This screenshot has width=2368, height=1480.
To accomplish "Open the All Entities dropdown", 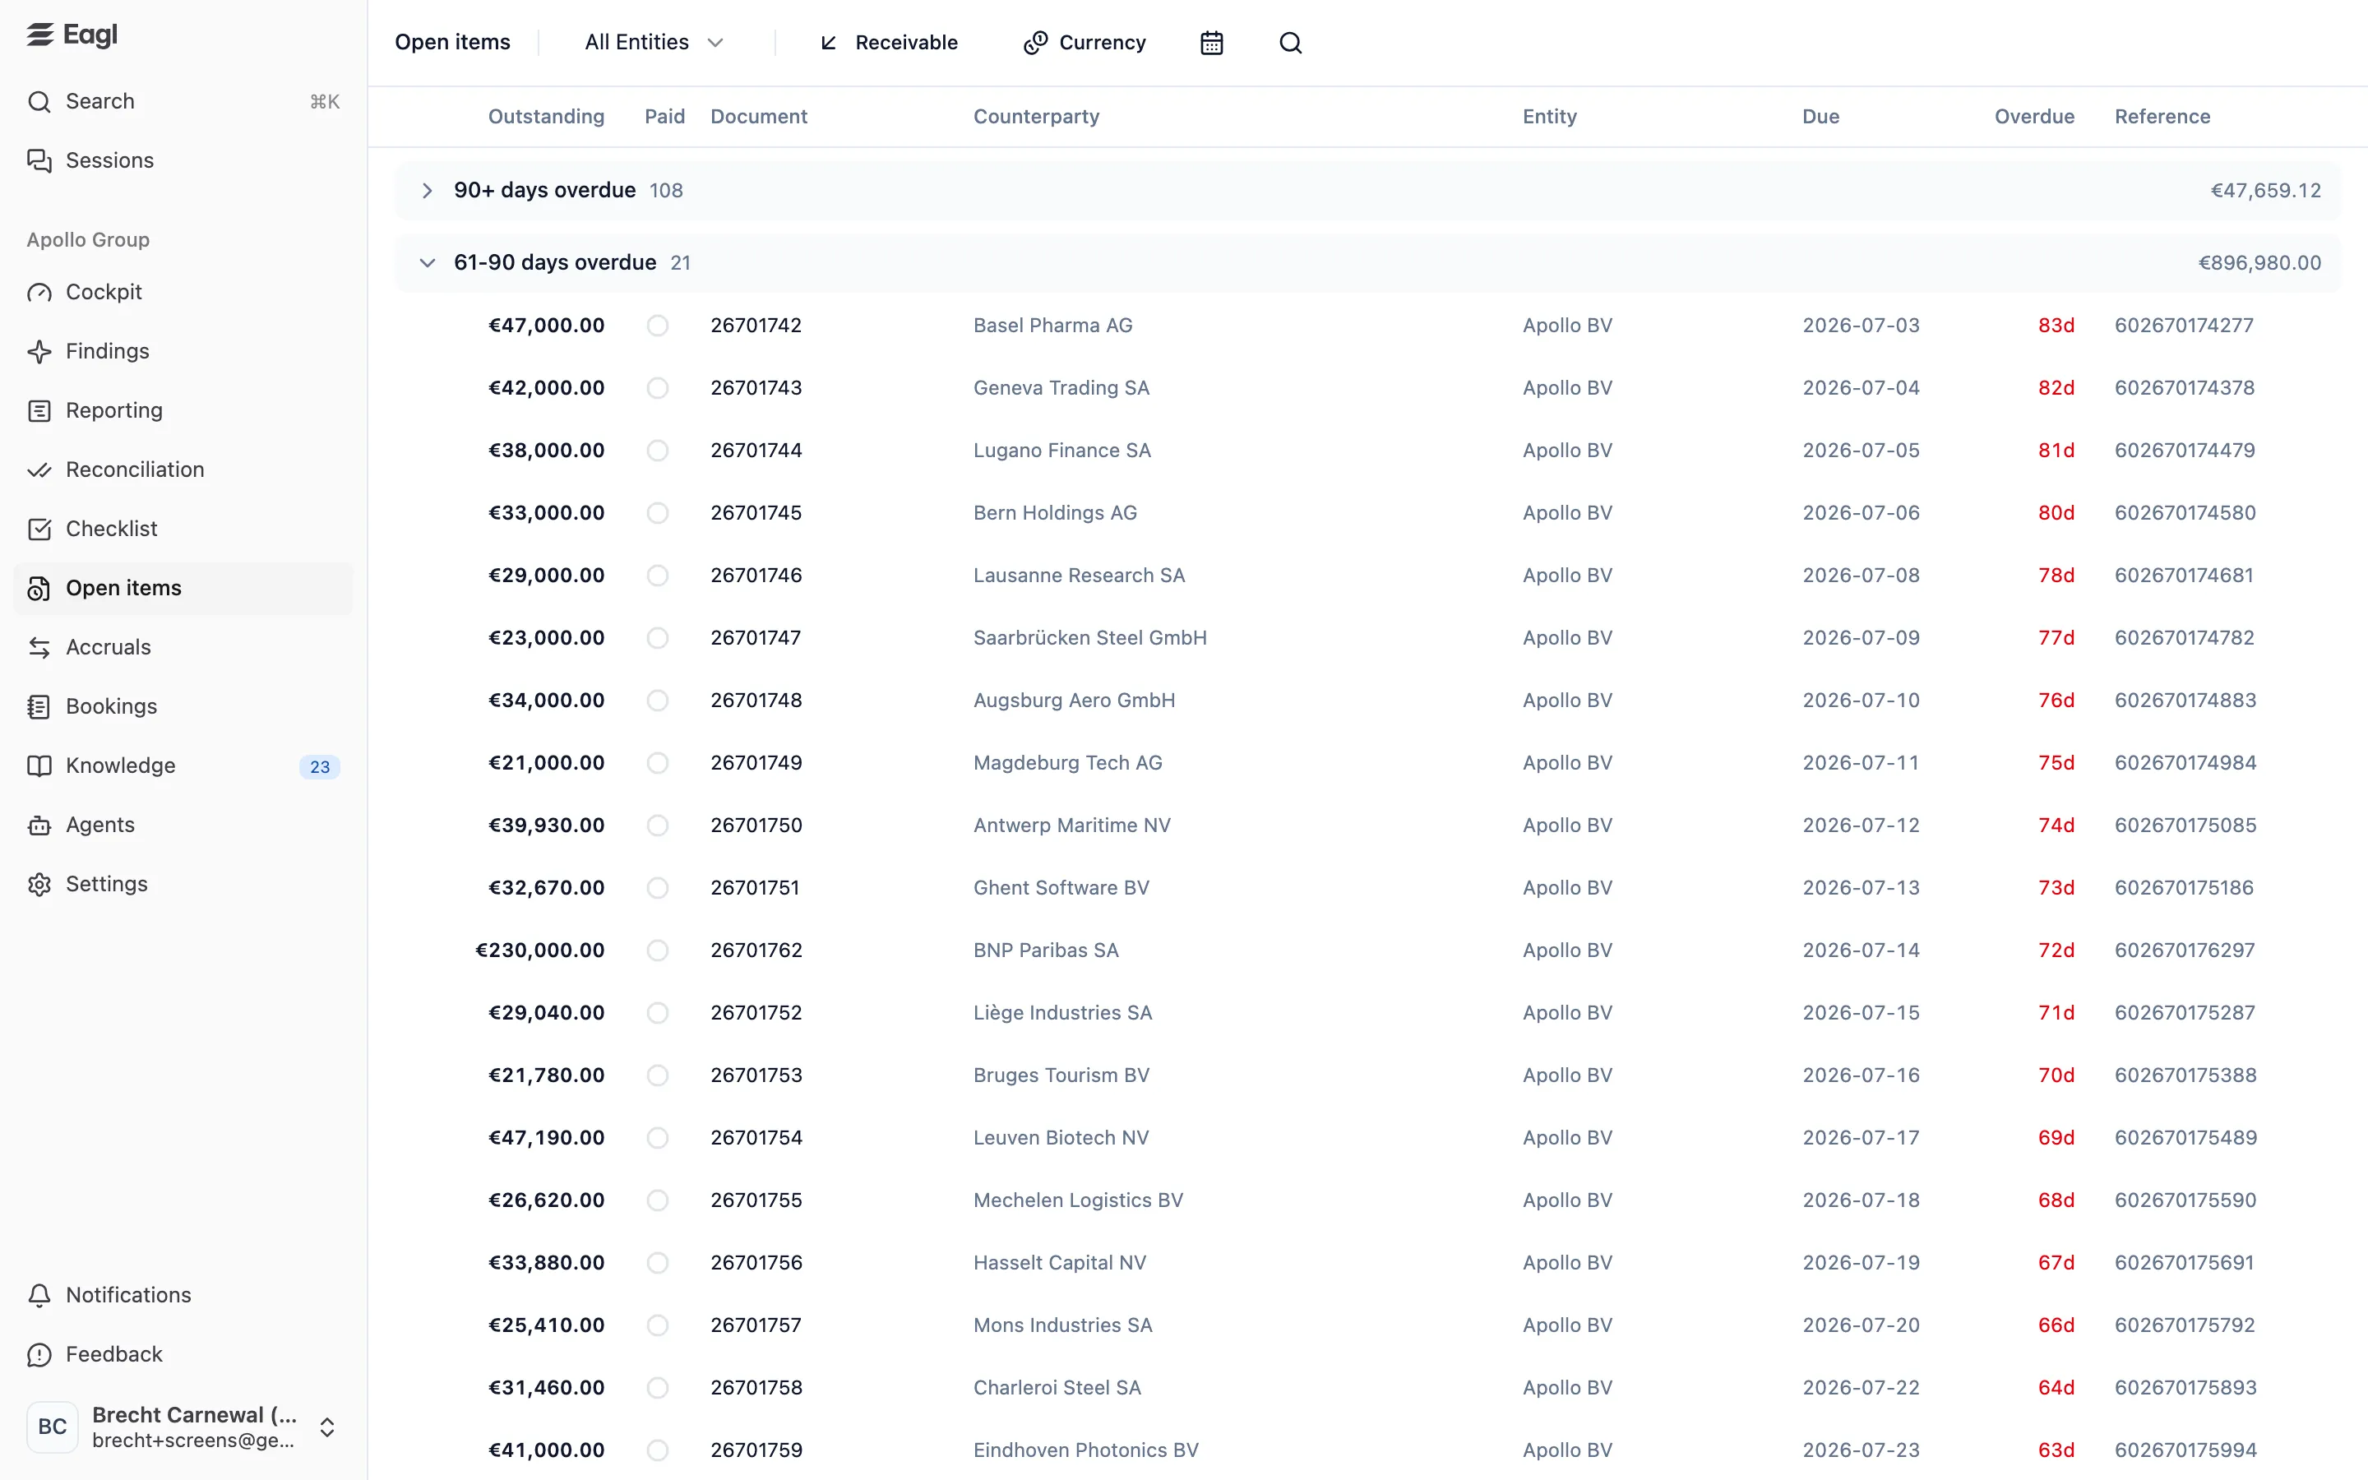I will tap(654, 43).
